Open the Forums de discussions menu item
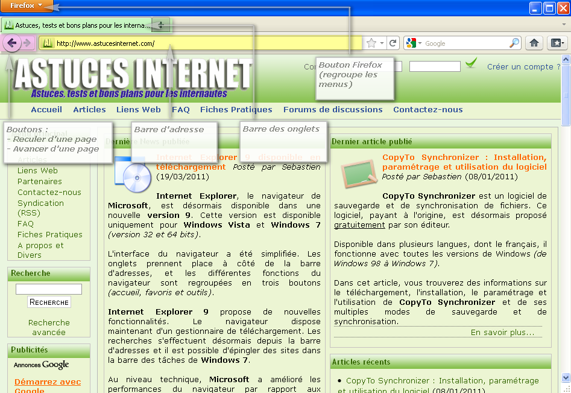 pos(333,109)
